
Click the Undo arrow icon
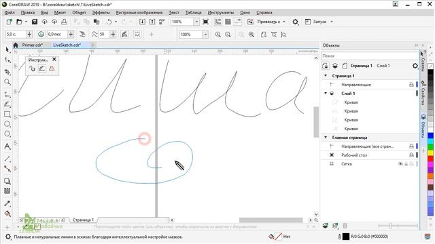coord(109,22)
